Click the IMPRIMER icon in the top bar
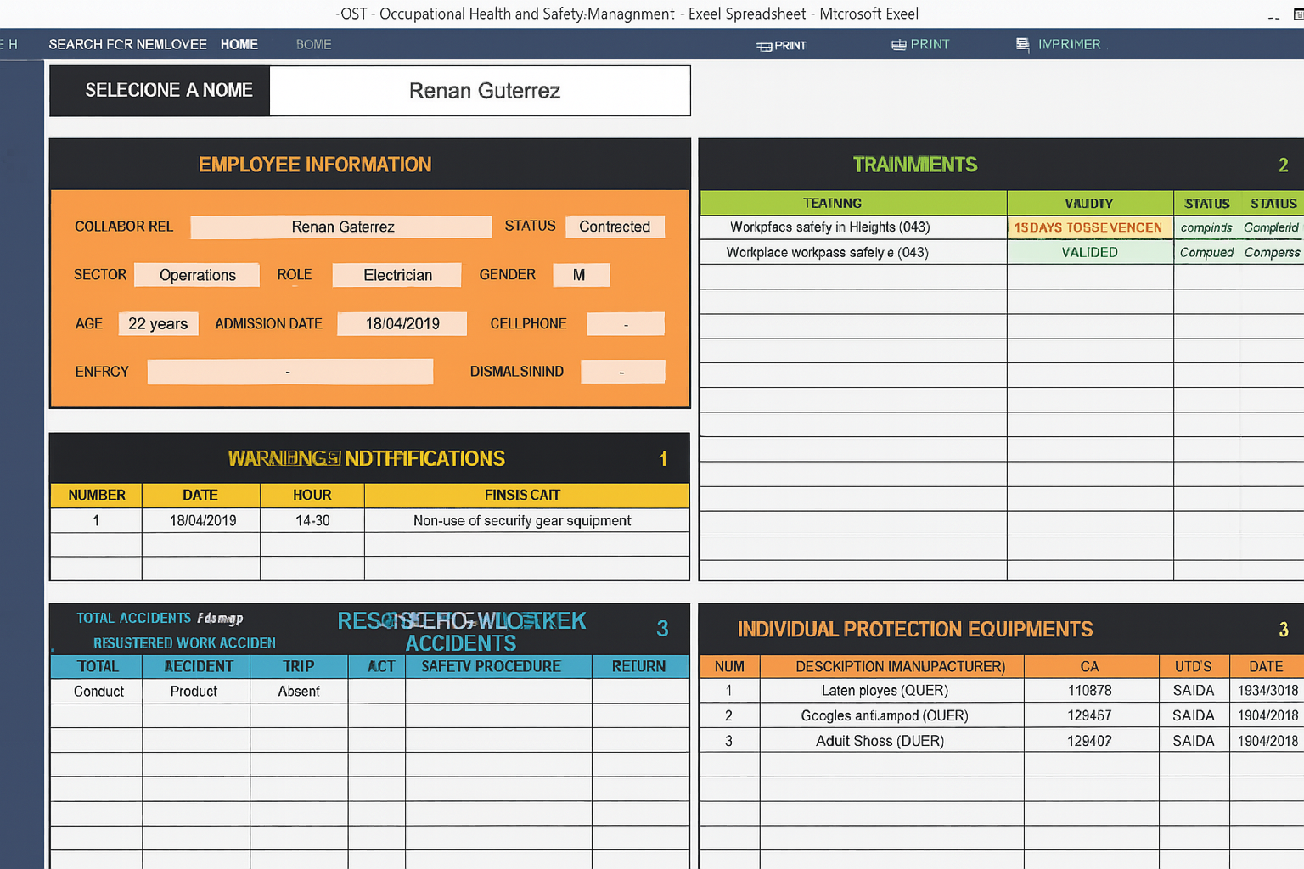Viewport: 1304px width, 869px height. click(x=1023, y=44)
